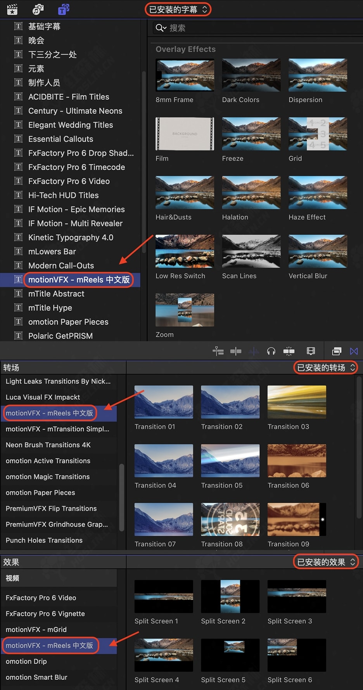The width and height of the screenshot is (363, 690).
Task: Toggle audio skimming waveform icon
Action: tap(254, 351)
